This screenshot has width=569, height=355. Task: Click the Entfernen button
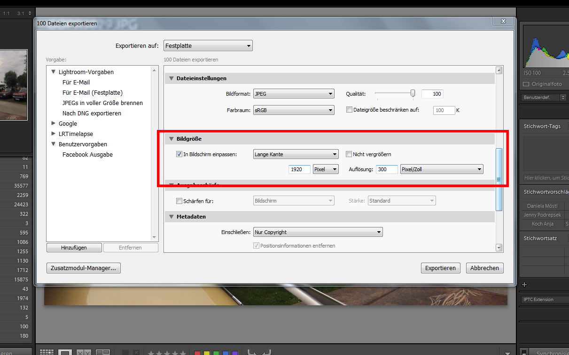pyautogui.click(x=131, y=248)
